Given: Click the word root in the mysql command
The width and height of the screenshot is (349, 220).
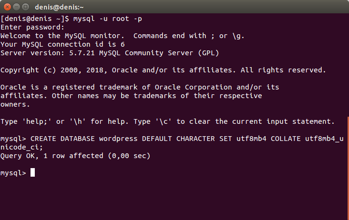Looking at the screenshot, I should (121, 19).
